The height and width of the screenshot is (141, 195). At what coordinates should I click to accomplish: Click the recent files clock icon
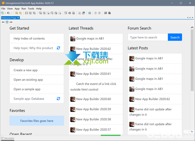[8, 13]
